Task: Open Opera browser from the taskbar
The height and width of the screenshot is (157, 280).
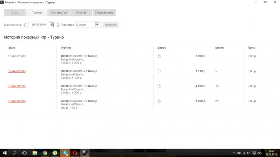Action: point(75,153)
